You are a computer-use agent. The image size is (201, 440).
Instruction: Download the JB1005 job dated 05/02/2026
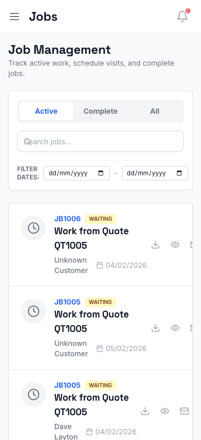coord(156,328)
